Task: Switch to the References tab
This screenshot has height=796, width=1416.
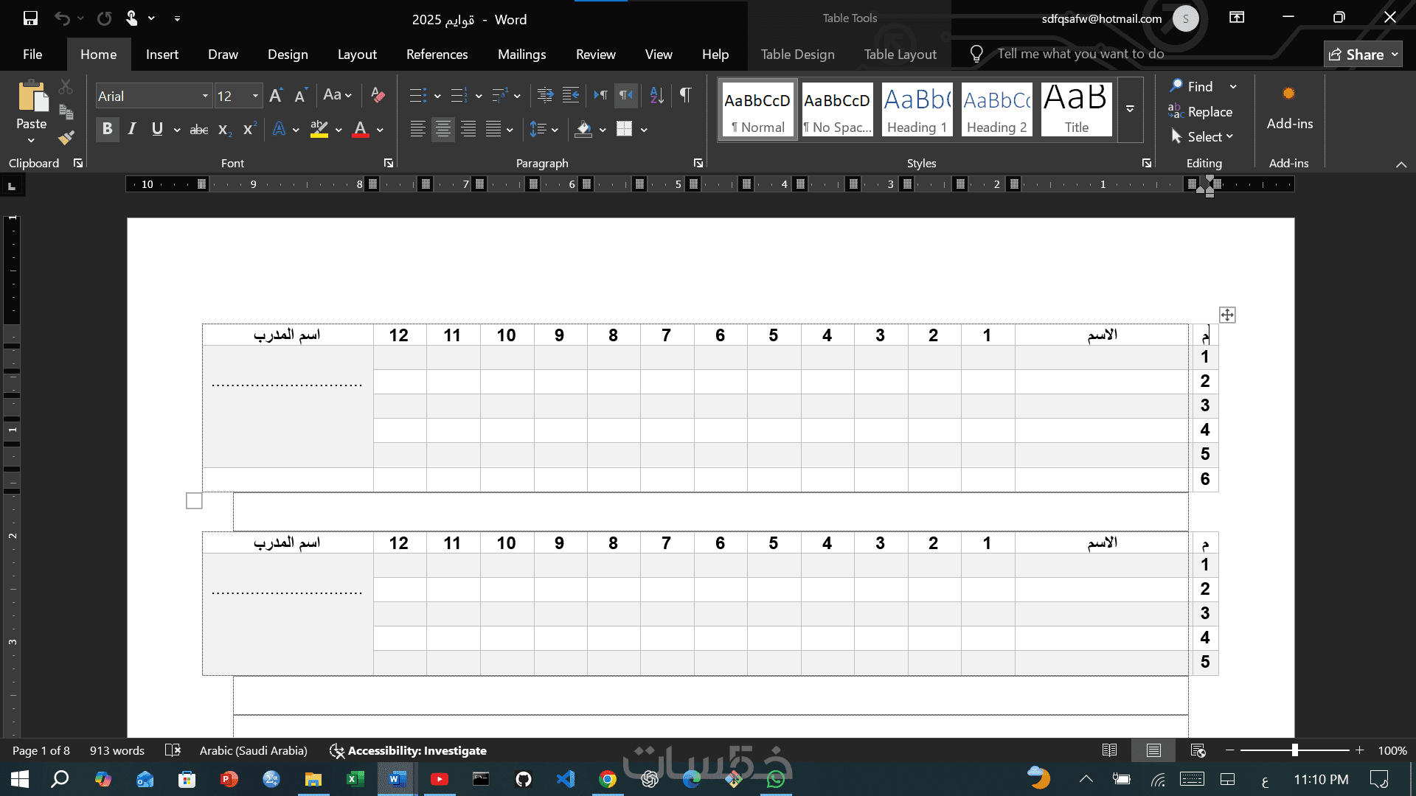Action: point(437,55)
